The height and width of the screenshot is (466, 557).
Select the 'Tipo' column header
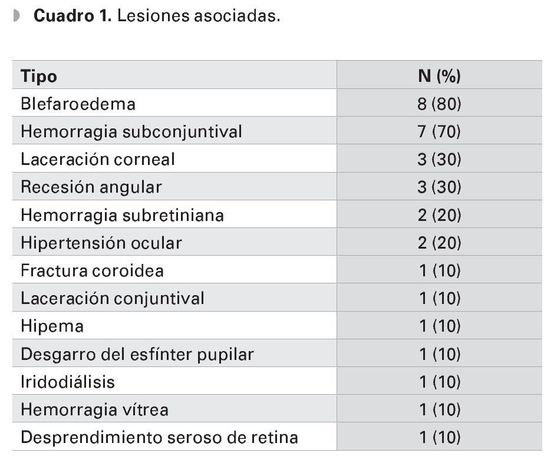click(x=39, y=77)
